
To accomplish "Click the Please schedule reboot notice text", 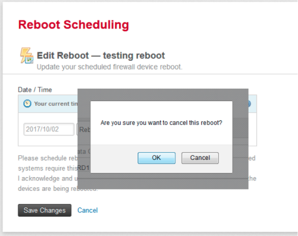I will [48, 158].
